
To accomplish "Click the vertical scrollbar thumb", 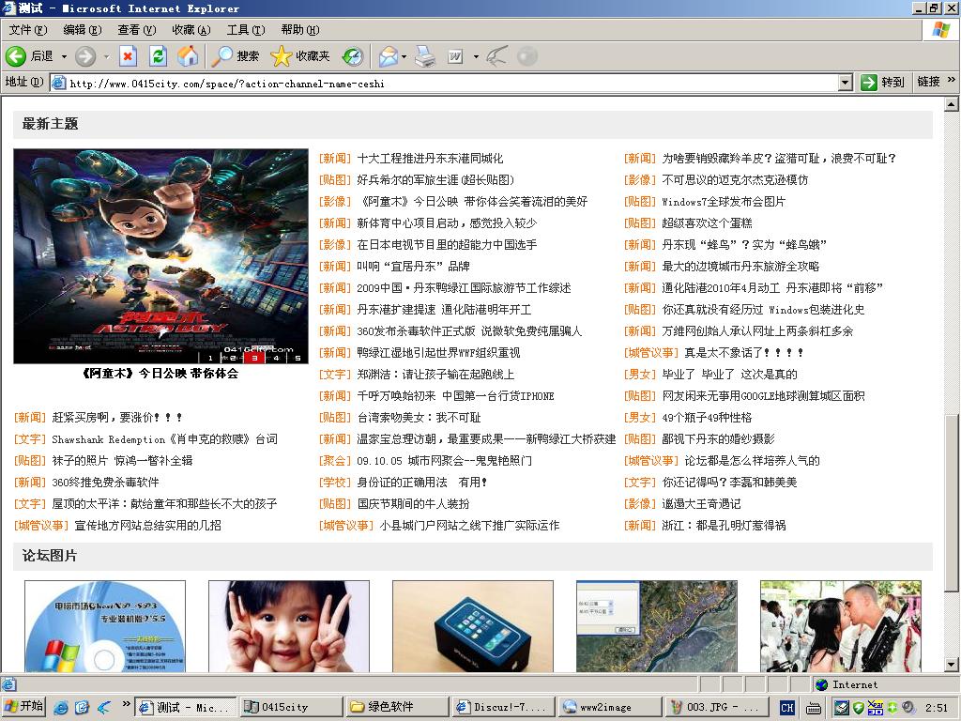I will coord(951,503).
